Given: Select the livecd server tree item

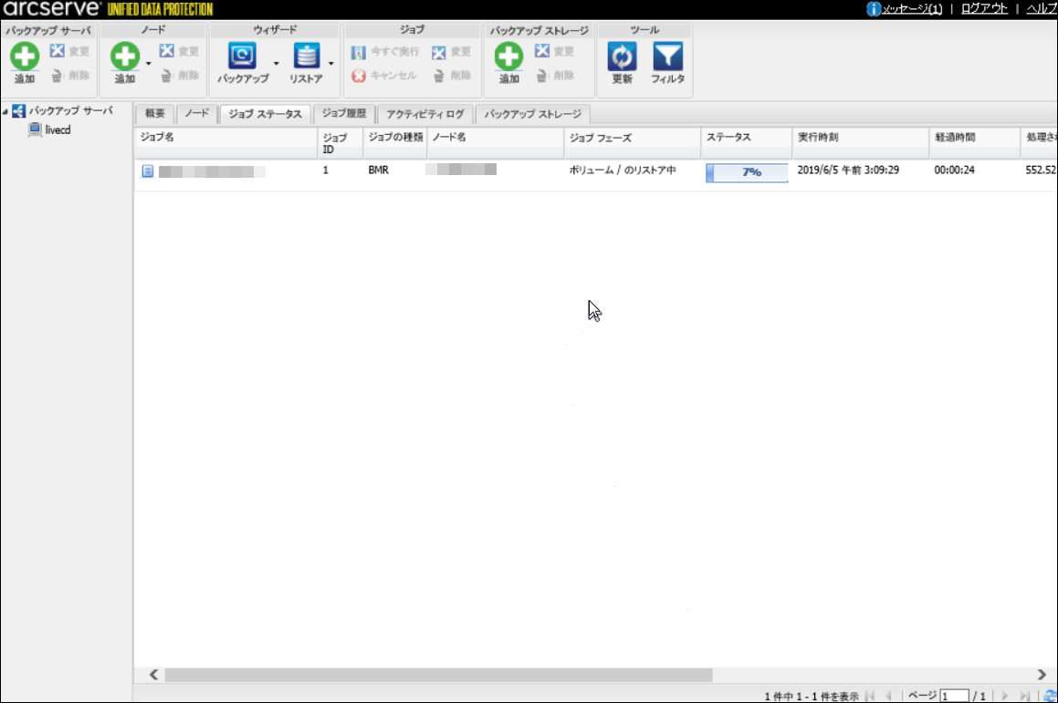Looking at the screenshot, I should pos(57,129).
